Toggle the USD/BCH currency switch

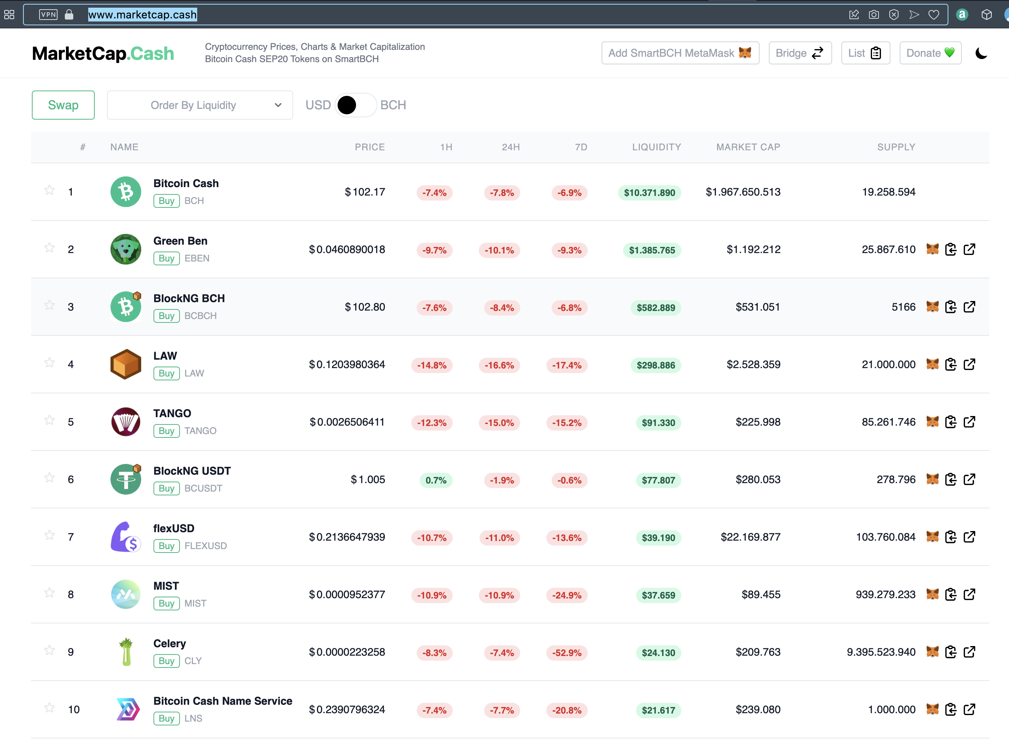tap(356, 105)
